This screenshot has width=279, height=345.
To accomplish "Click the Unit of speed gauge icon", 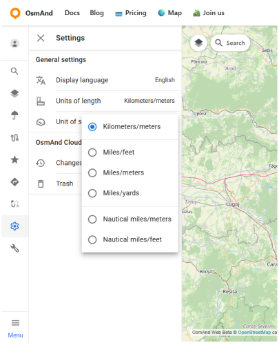I will click(x=41, y=122).
